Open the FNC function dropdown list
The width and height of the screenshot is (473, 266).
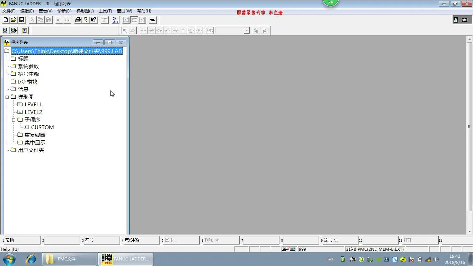pos(247,31)
